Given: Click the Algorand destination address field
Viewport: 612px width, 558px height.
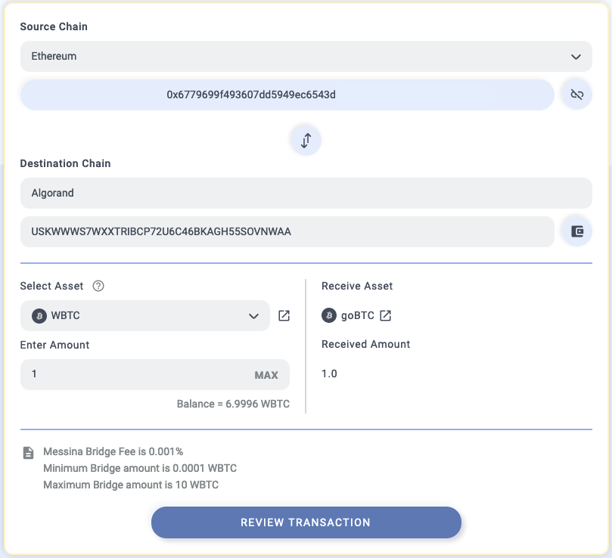Looking at the screenshot, I should (287, 231).
